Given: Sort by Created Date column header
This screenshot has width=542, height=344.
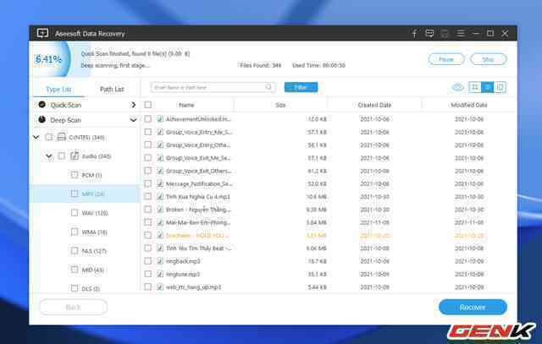Looking at the screenshot, I should (x=374, y=105).
